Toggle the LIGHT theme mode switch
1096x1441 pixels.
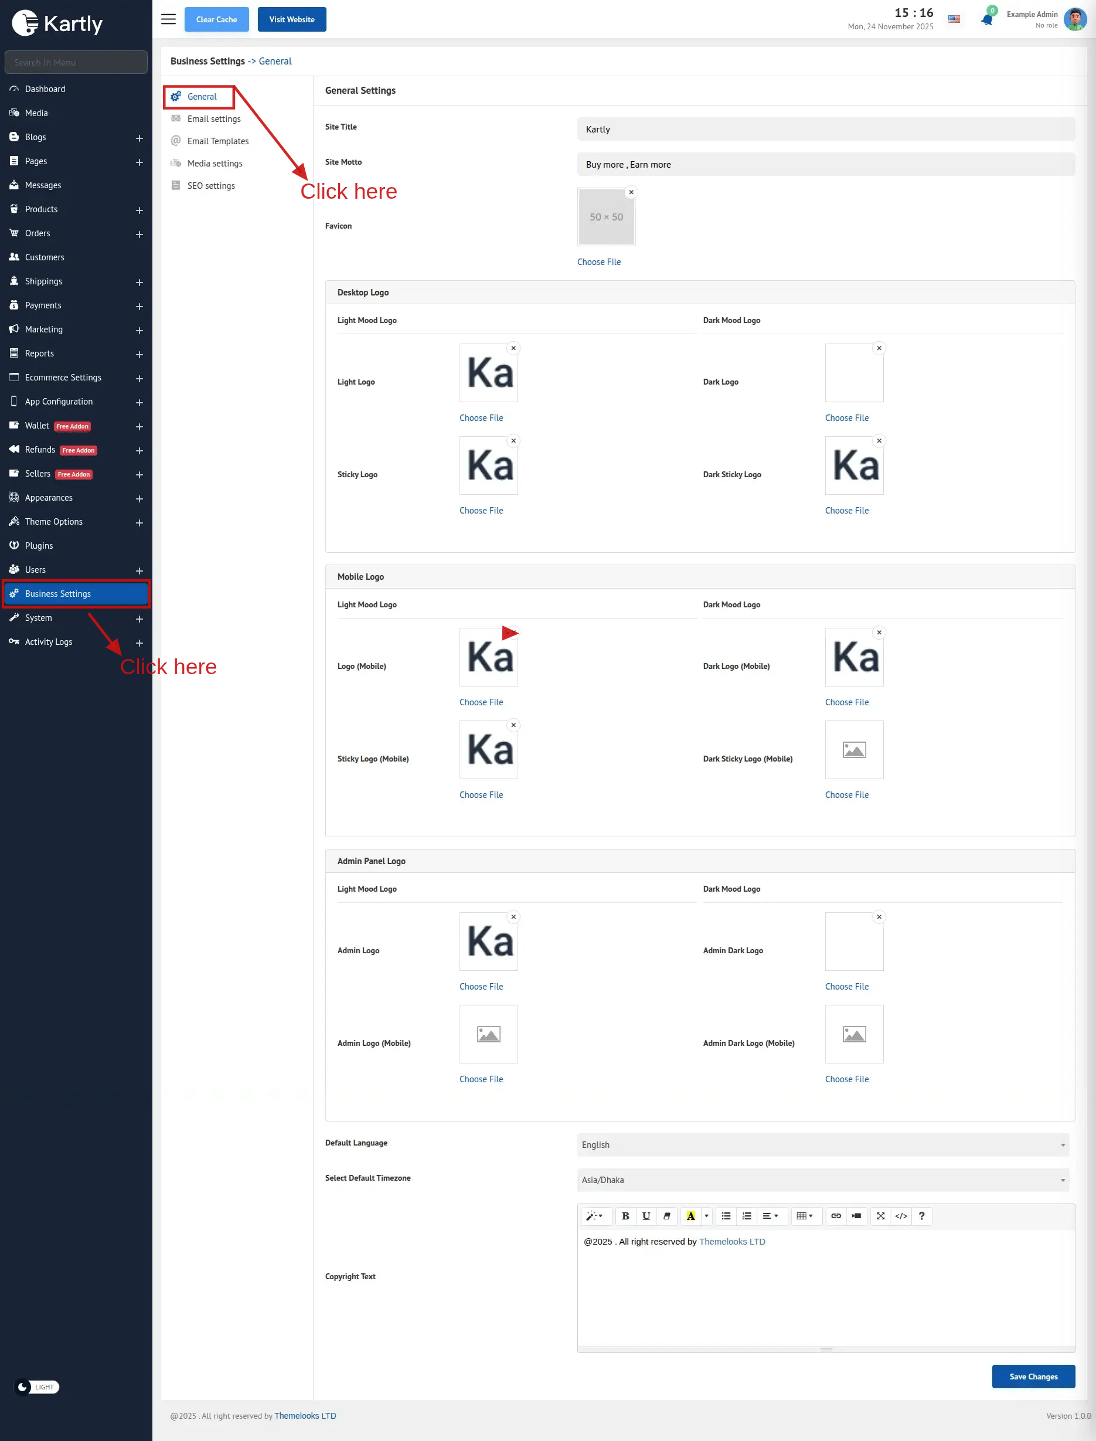pos(37,1387)
